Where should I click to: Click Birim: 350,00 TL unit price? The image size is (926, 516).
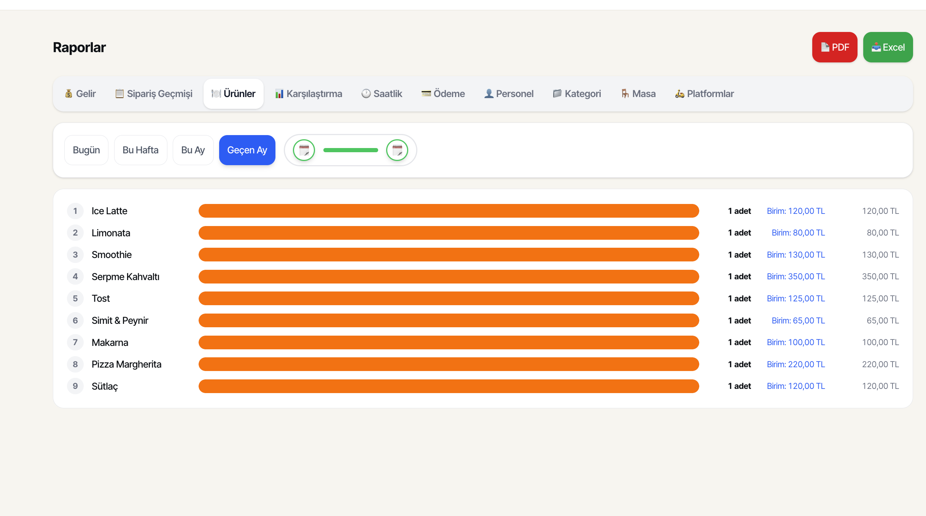coord(796,277)
